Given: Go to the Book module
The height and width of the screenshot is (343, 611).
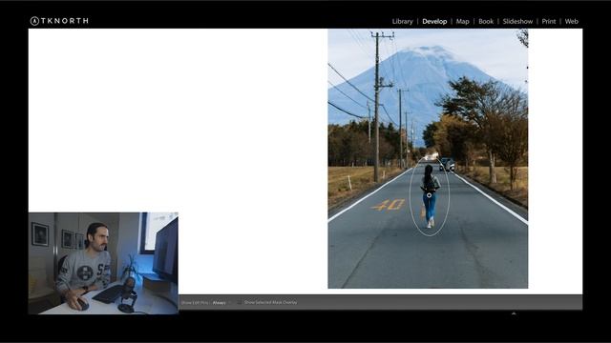Looking at the screenshot, I should (486, 21).
